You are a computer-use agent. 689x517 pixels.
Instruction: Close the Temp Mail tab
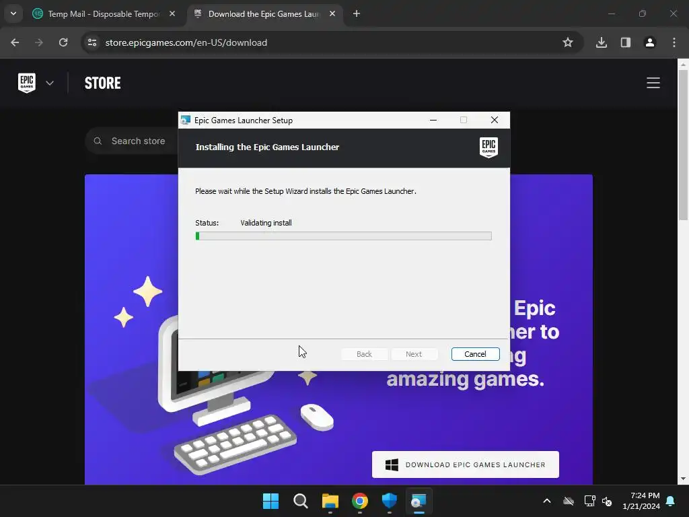[x=172, y=13]
